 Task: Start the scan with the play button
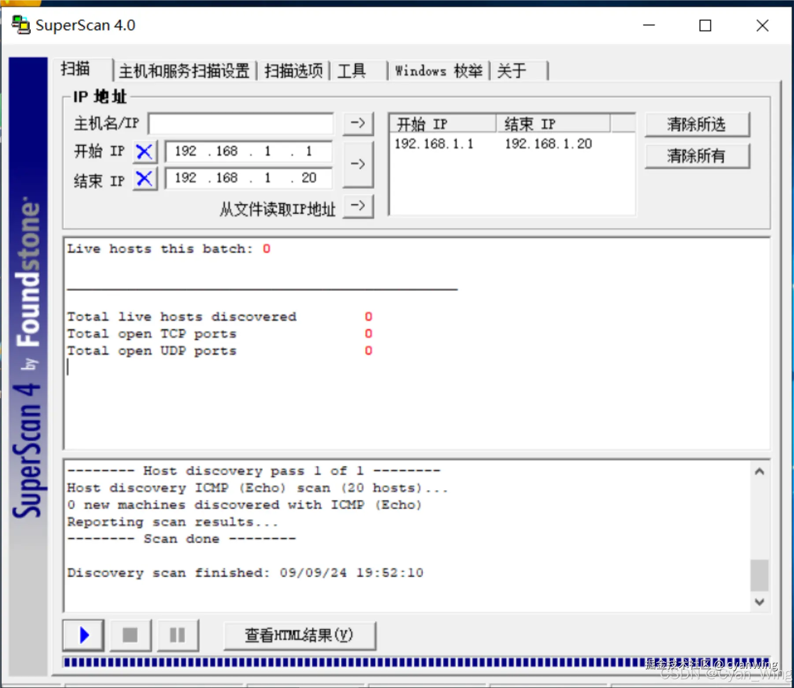84,635
